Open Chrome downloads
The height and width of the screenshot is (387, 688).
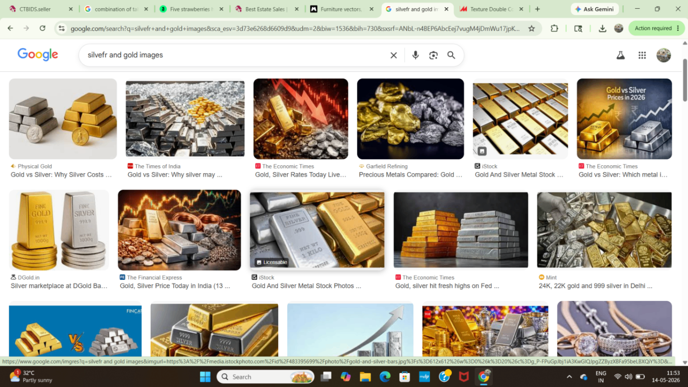click(602, 28)
